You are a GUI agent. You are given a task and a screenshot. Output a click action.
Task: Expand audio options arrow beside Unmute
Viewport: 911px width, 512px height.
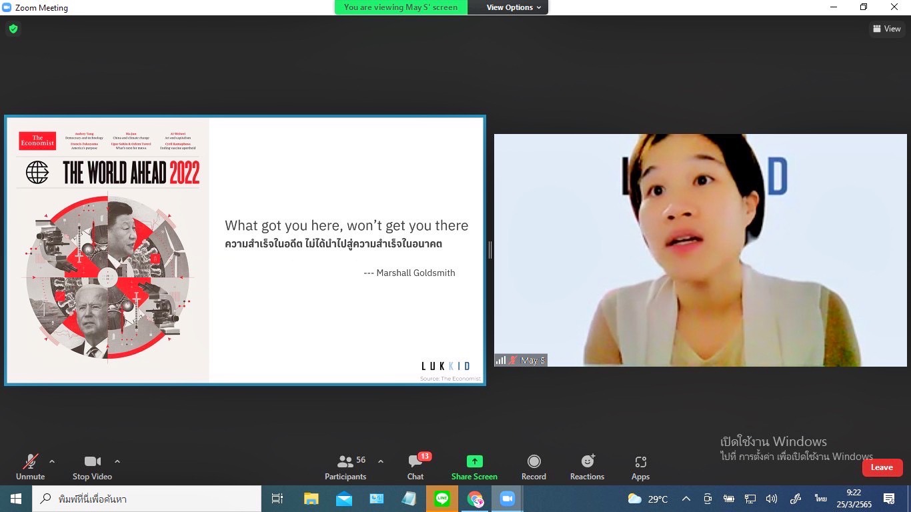[x=52, y=461]
